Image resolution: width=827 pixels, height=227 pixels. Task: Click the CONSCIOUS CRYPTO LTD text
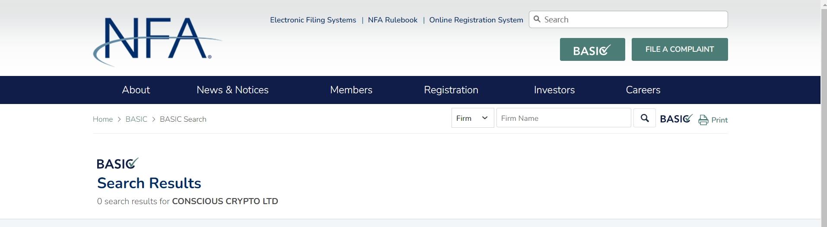[x=225, y=201]
